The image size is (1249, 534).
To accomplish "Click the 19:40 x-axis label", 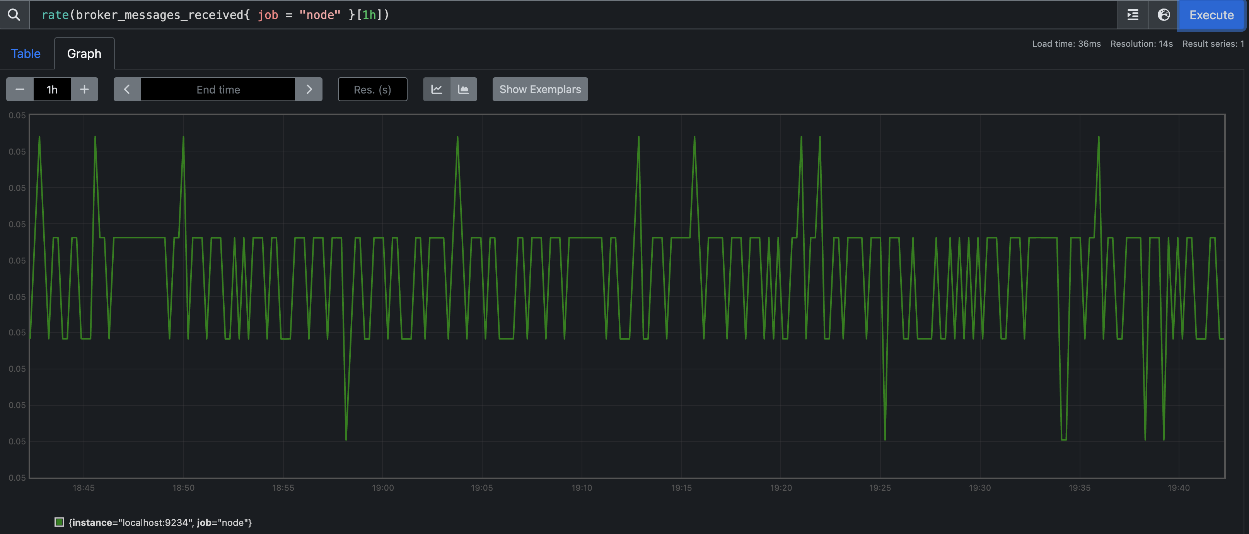I will pyautogui.click(x=1179, y=488).
